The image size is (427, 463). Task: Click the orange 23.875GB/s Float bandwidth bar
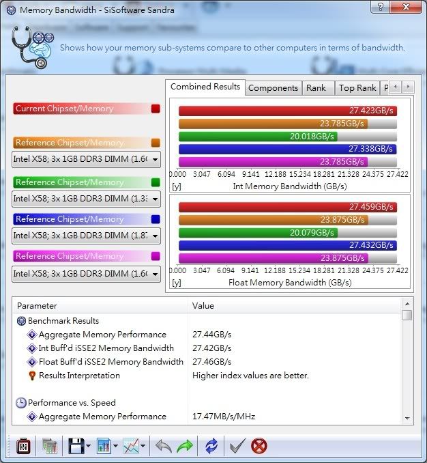pos(274,220)
